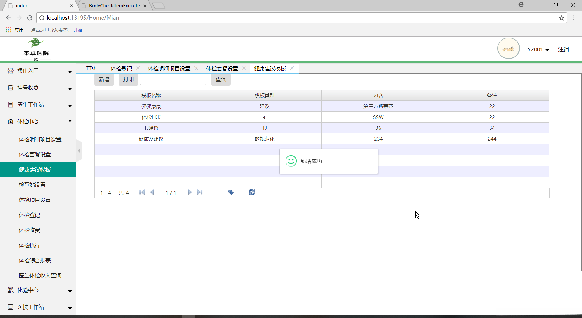
Task: Switch to the 首页 tab
Action: [x=92, y=68]
